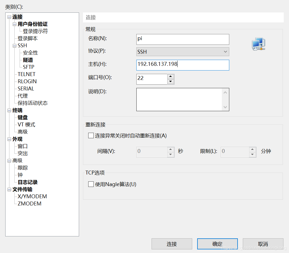Click inside the 主机 host address field

(x=183, y=65)
